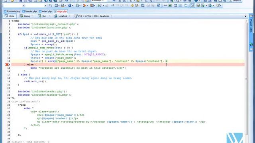Open the first empty combo box in the toolbar

click(x=14, y=6)
